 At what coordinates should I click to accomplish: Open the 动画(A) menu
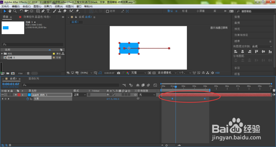point(59,6)
